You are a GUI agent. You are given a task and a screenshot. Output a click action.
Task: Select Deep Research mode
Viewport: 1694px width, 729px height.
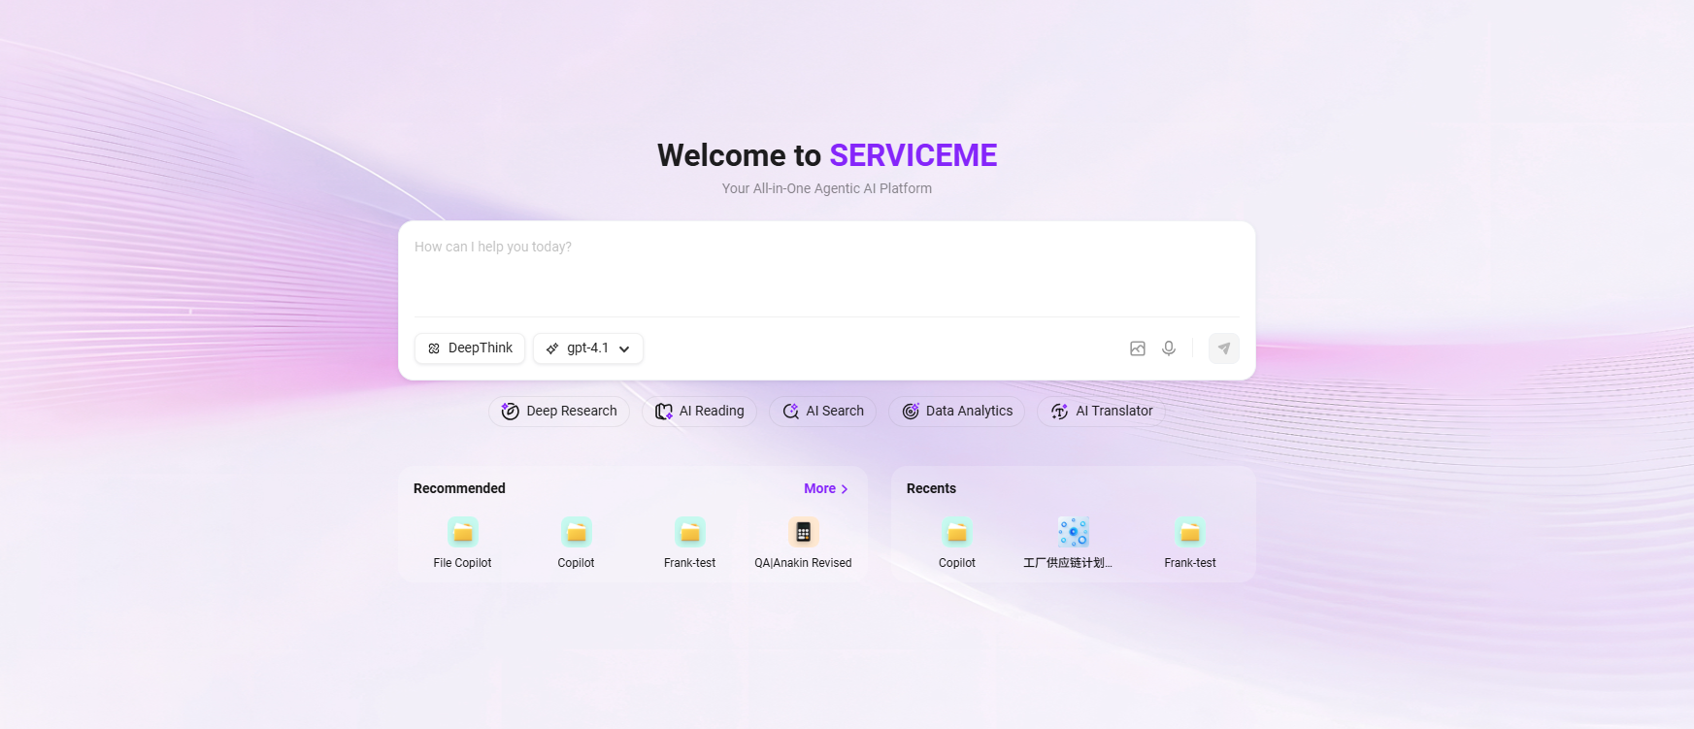point(559,412)
